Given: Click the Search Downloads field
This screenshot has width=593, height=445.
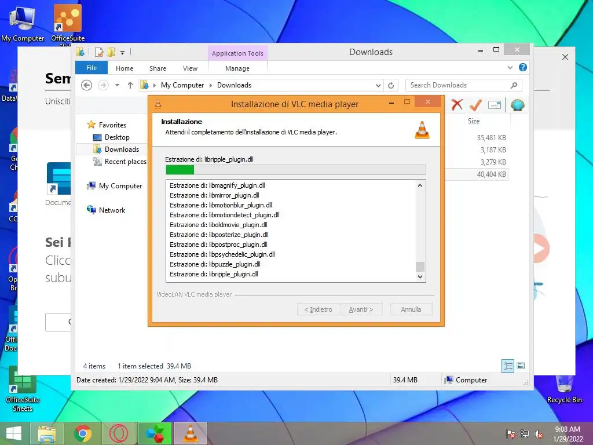Looking at the screenshot, I should click(x=464, y=85).
